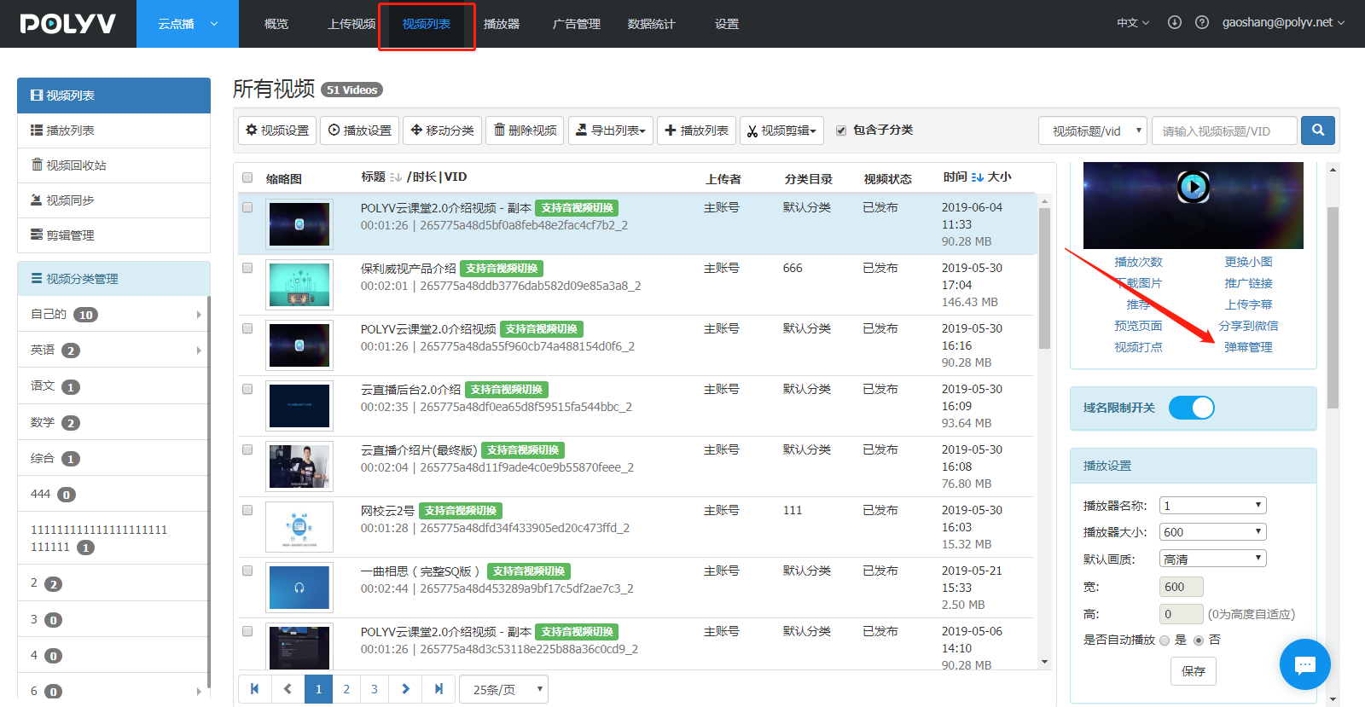
Task: Select 否 for autoplay
Action: [x=1199, y=640]
